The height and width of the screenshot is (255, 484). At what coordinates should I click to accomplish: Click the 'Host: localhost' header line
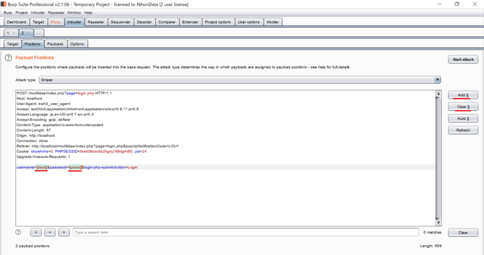coord(29,99)
